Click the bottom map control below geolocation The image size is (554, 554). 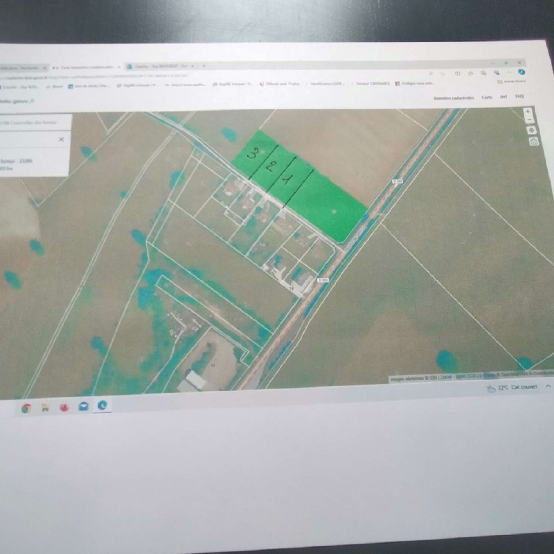[x=534, y=142]
